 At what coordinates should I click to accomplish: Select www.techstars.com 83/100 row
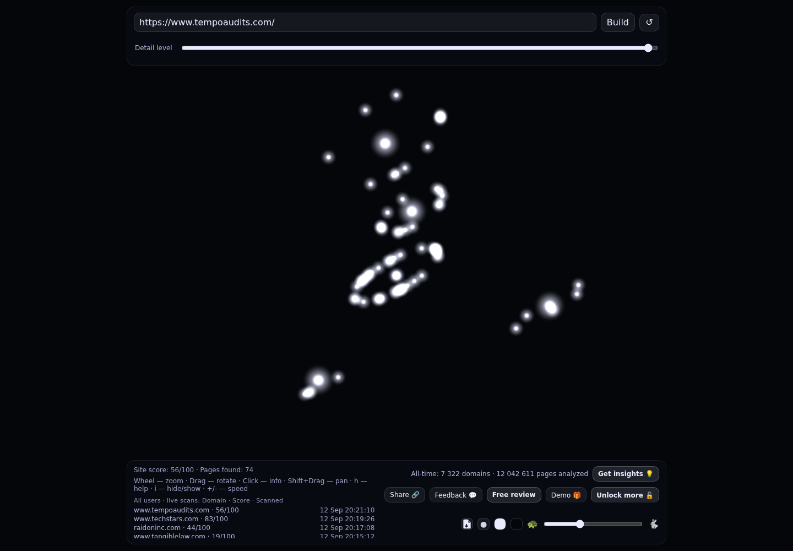pos(254,519)
